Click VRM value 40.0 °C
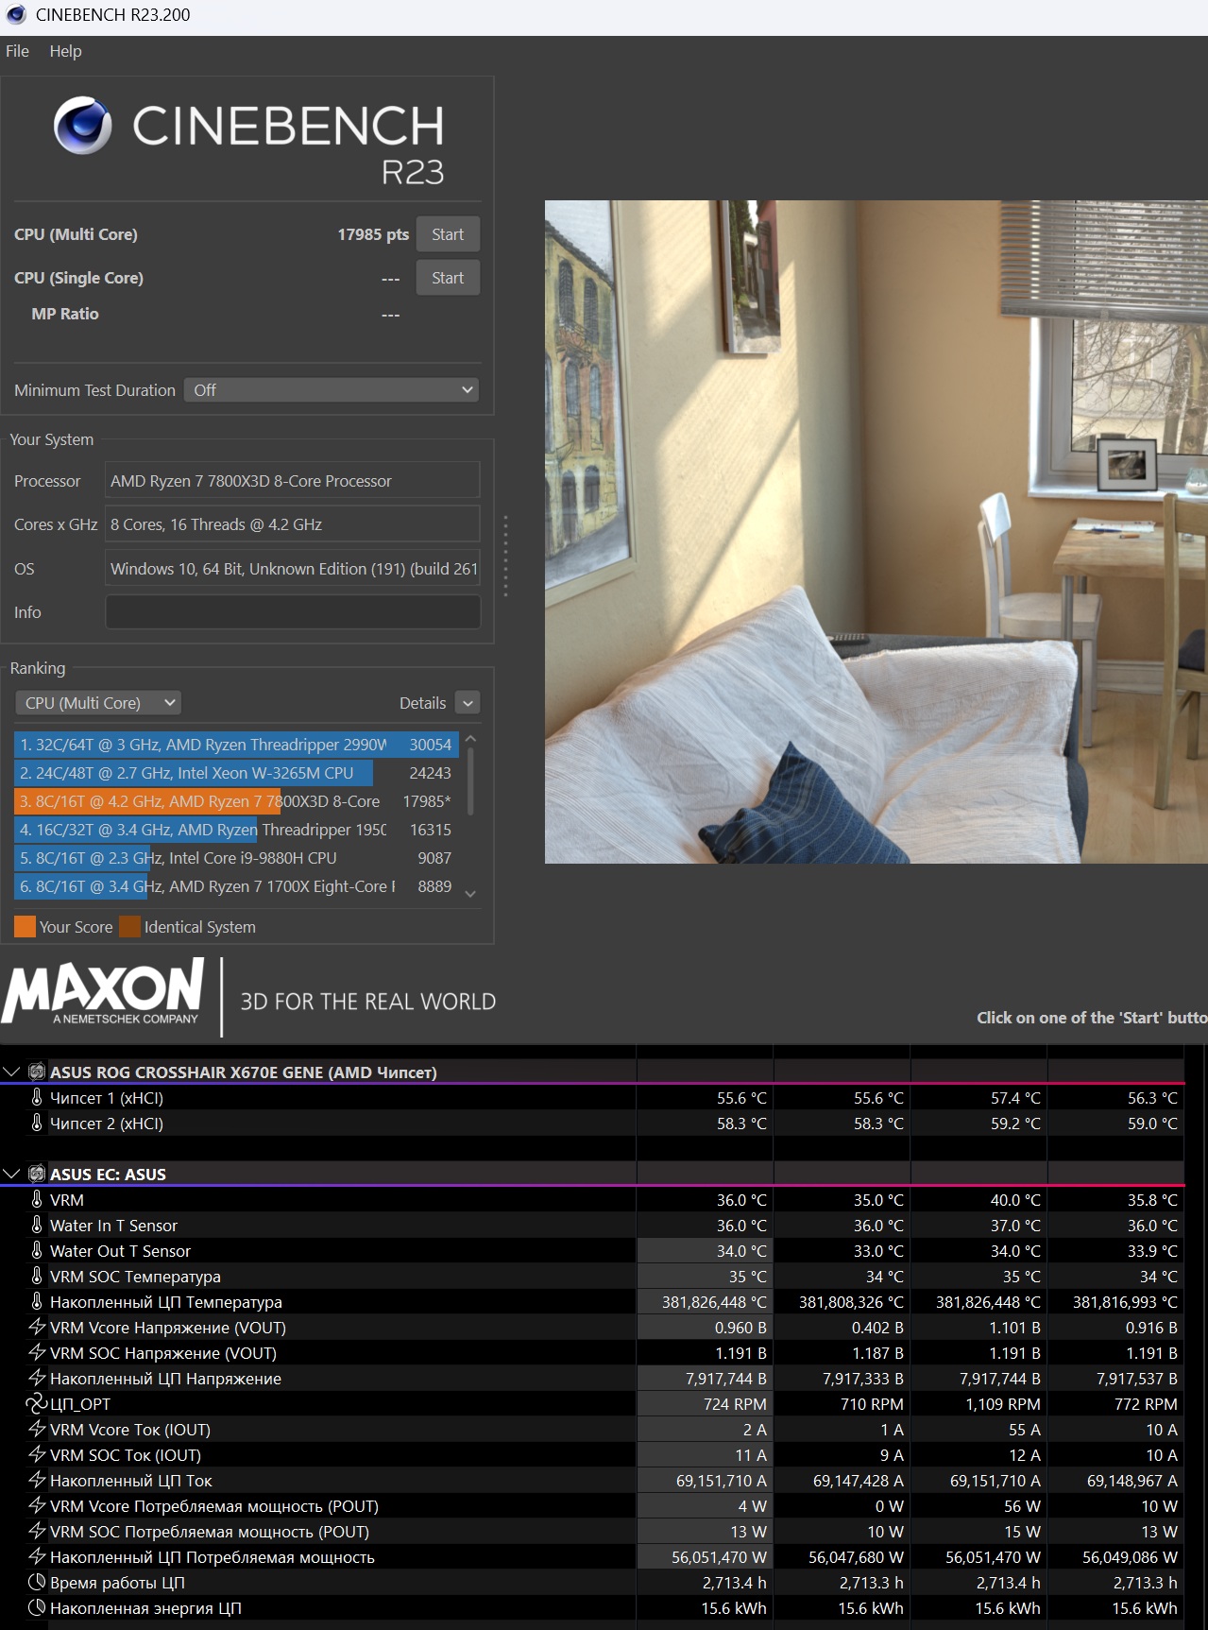The width and height of the screenshot is (1208, 1630). coord(1015,1200)
